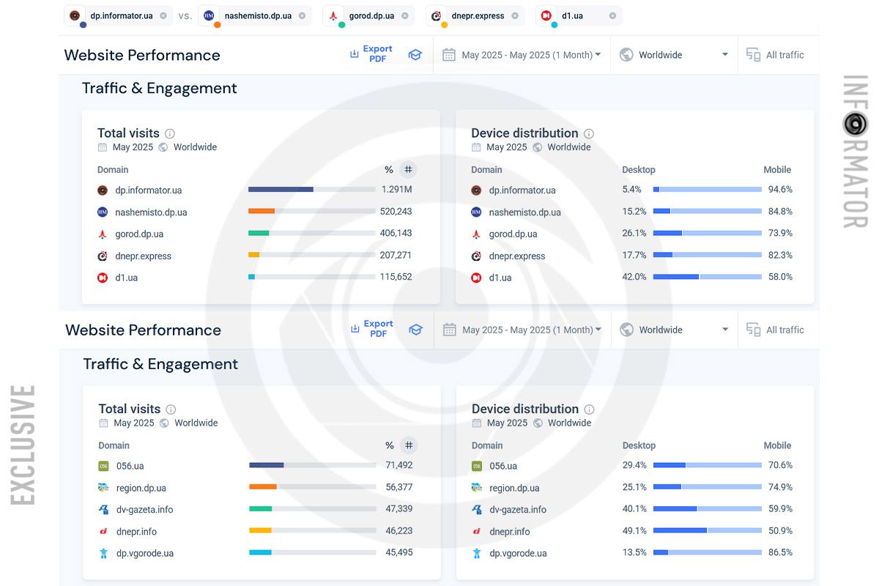Select upper All traffic filter

pos(775,55)
